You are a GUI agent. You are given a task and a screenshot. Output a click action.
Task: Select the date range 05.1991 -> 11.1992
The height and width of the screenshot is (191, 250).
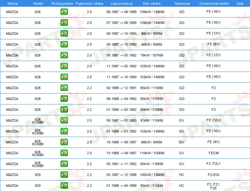[x=121, y=164]
